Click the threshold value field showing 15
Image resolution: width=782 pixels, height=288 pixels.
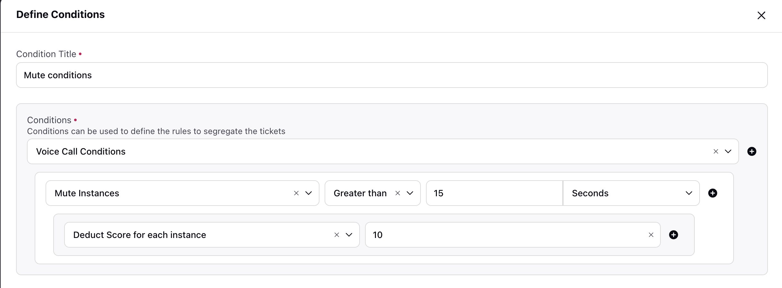[494, 193]
